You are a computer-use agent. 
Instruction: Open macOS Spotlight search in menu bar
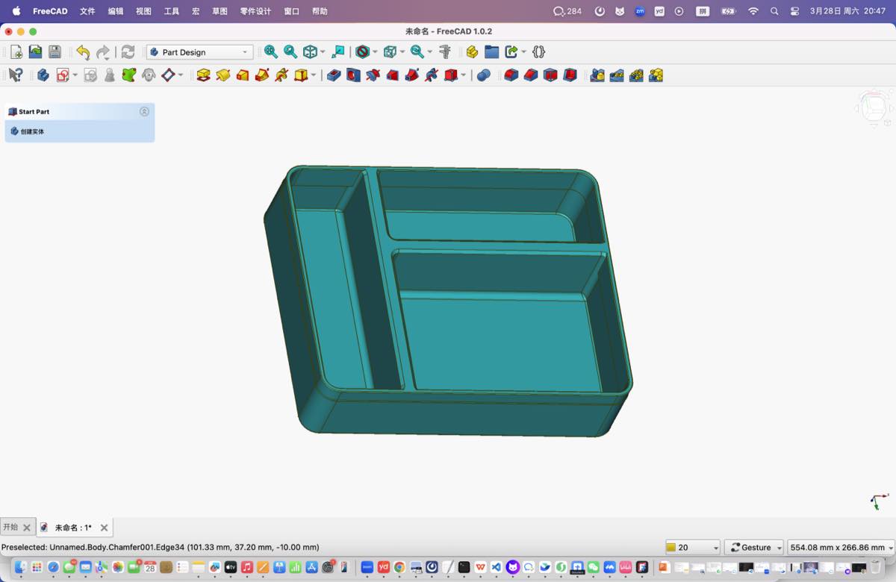click(x=774, y=11)
